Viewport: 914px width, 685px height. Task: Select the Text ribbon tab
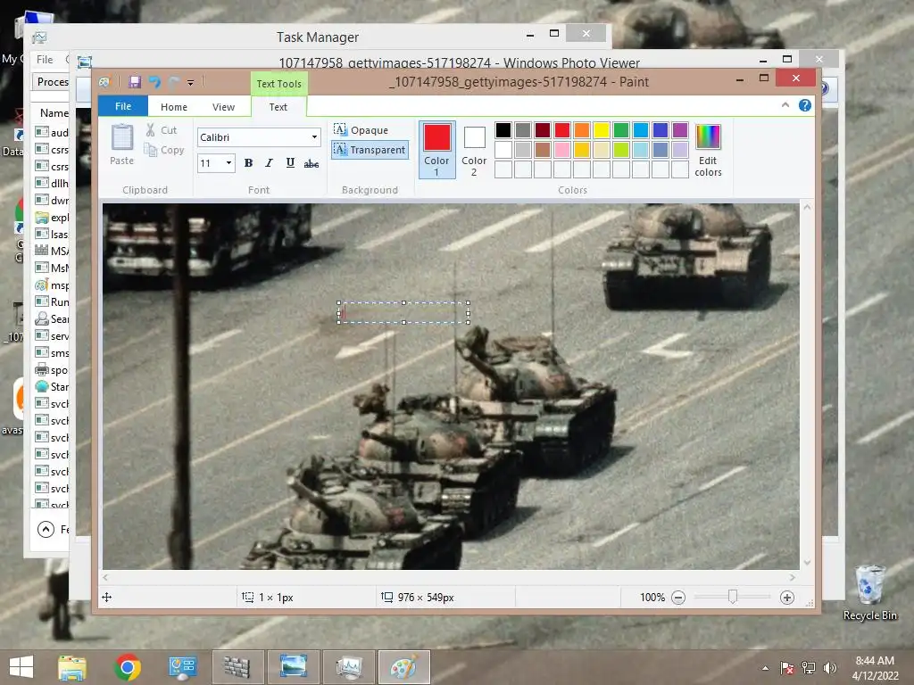[278, 107]
